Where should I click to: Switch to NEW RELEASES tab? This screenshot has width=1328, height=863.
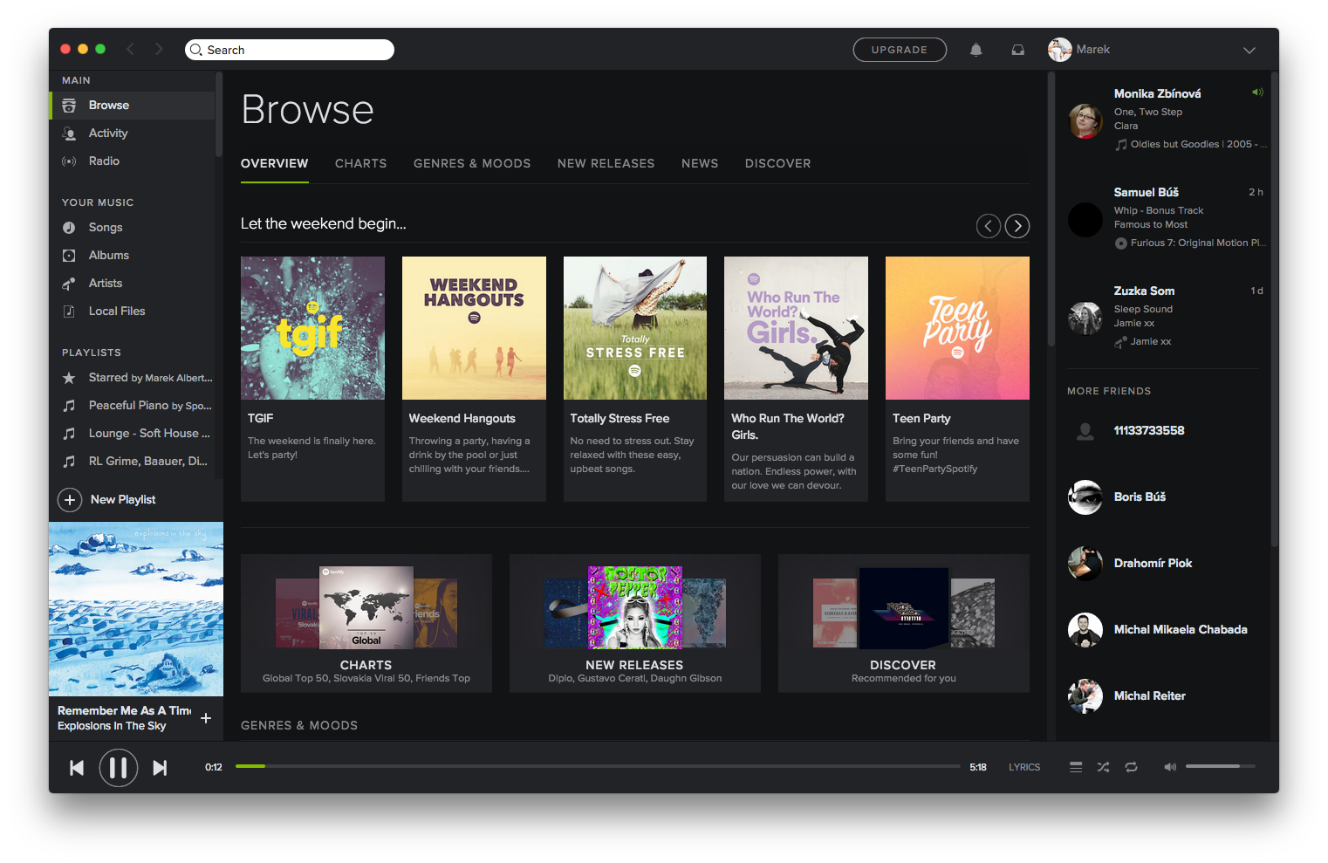606,163
